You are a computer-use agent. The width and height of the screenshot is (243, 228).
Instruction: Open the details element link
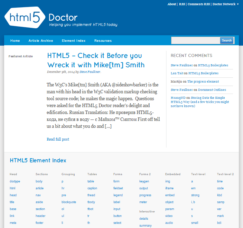[x=144, y=219]
